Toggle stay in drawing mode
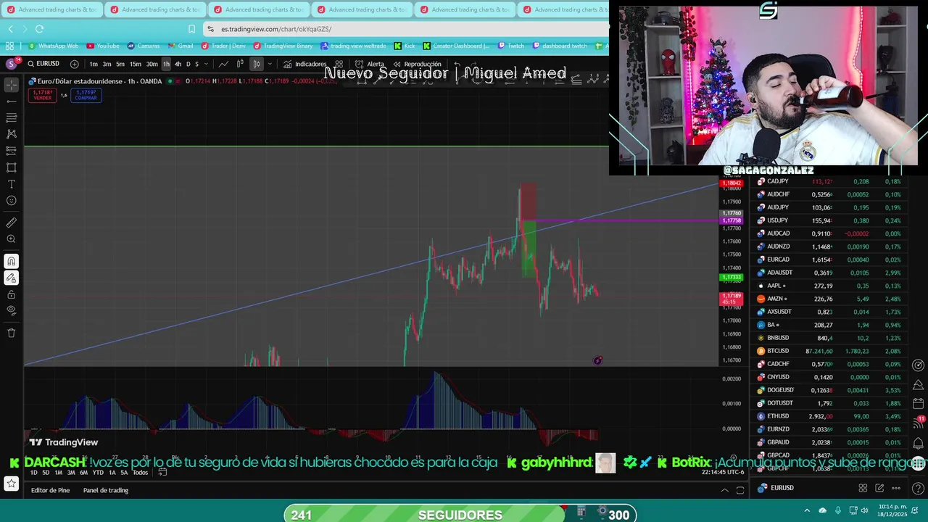The height and width of the screenshot is (522, 928). pos(12,278)
